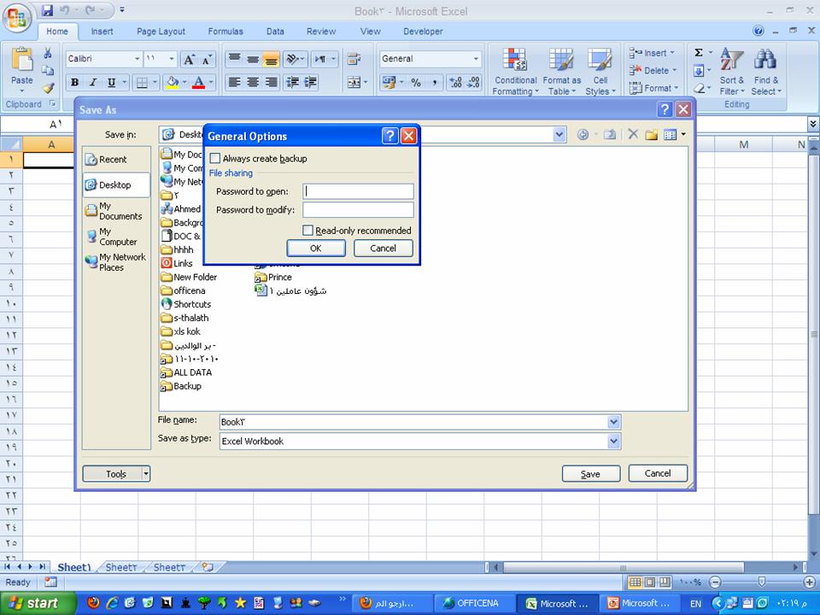Click the Paste clipboard icon
This screenshot has height=615, width=820.
[x=22, y=59]
